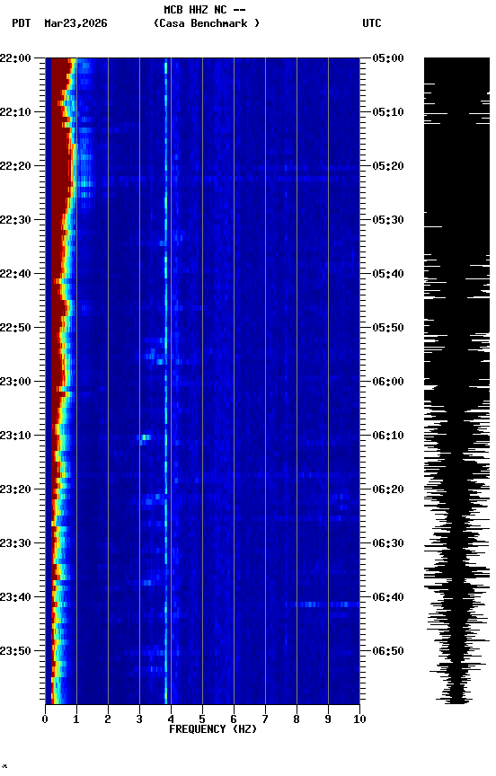Click the '(Casa Benchmark )' station name
Image resolution: width=496 pixels, height=776 pixels.
coord(206,23)
